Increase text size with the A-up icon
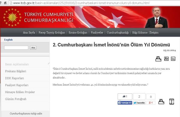The height and width of the screenshot is (117, 180). pyautogui.click(x=166, y=59)
